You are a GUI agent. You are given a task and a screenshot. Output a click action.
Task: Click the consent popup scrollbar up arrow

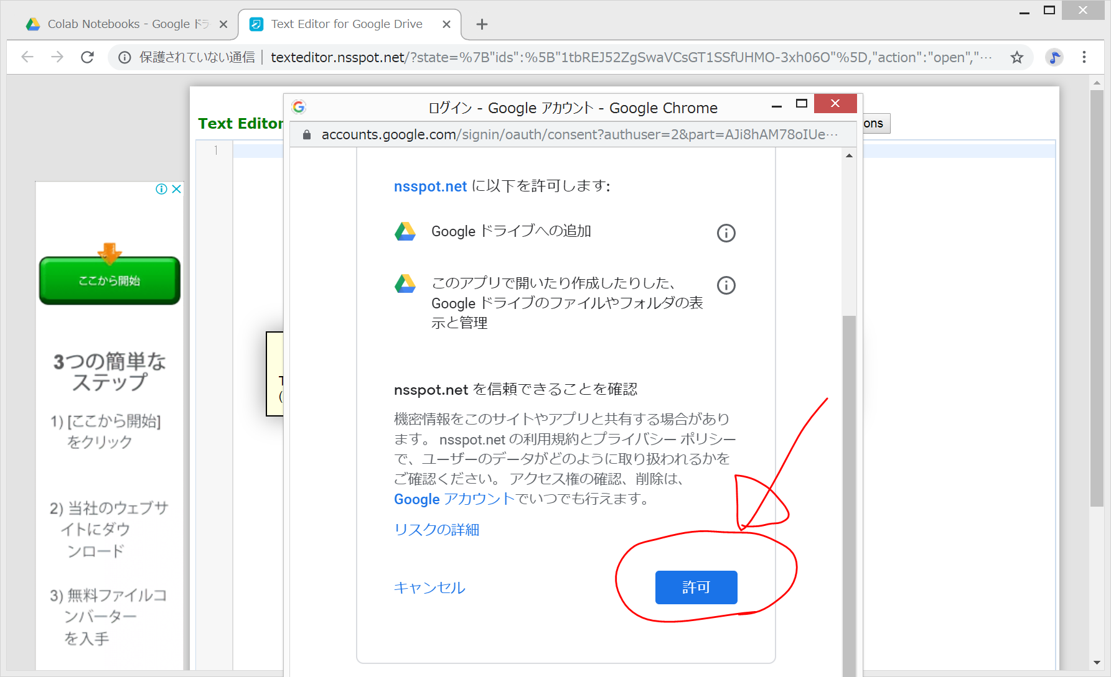849,155
